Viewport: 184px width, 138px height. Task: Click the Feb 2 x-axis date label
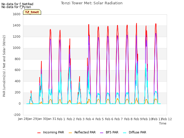click(x=71, y=119)
